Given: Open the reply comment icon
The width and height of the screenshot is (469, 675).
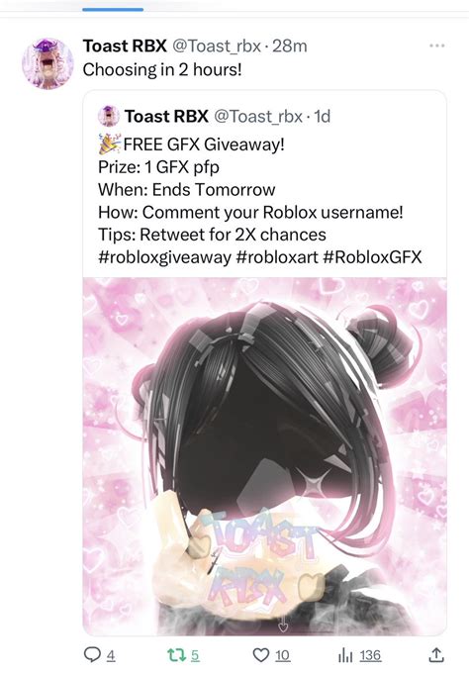Looking at the screenshot, I should click(92, 655).
